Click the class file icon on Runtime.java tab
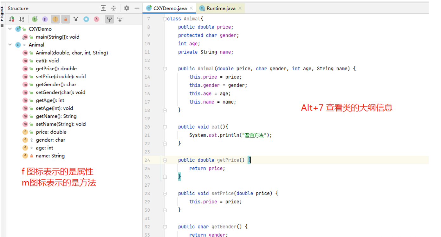Image resolution: width=441 pixels, height=237 pixels. pos(202,8)
